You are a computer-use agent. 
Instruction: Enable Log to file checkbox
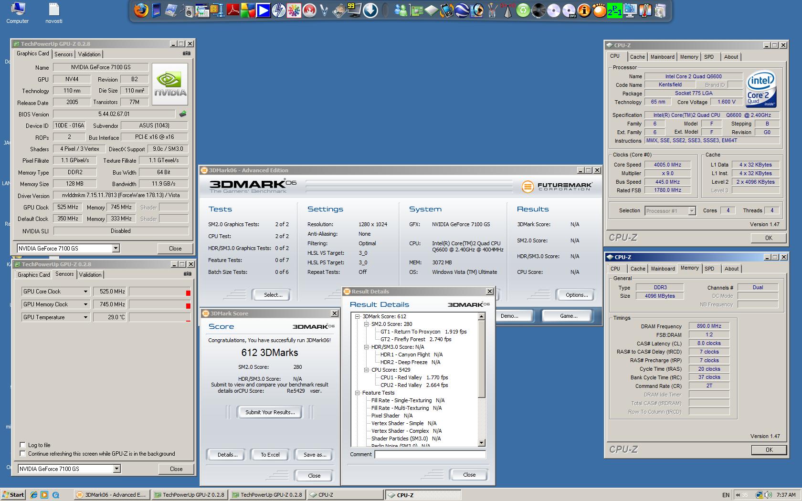(x=22, y=445)
